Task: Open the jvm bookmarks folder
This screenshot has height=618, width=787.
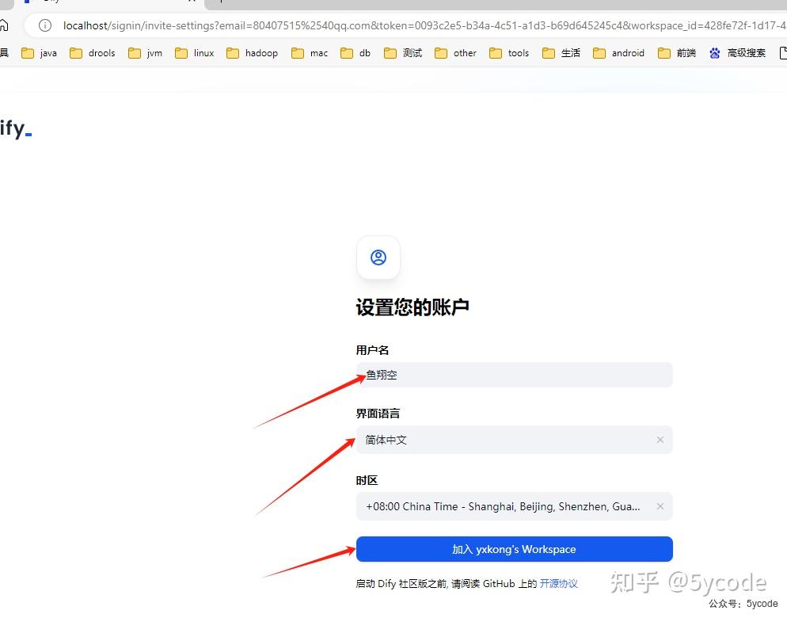Action: click(x=145, y=53)
